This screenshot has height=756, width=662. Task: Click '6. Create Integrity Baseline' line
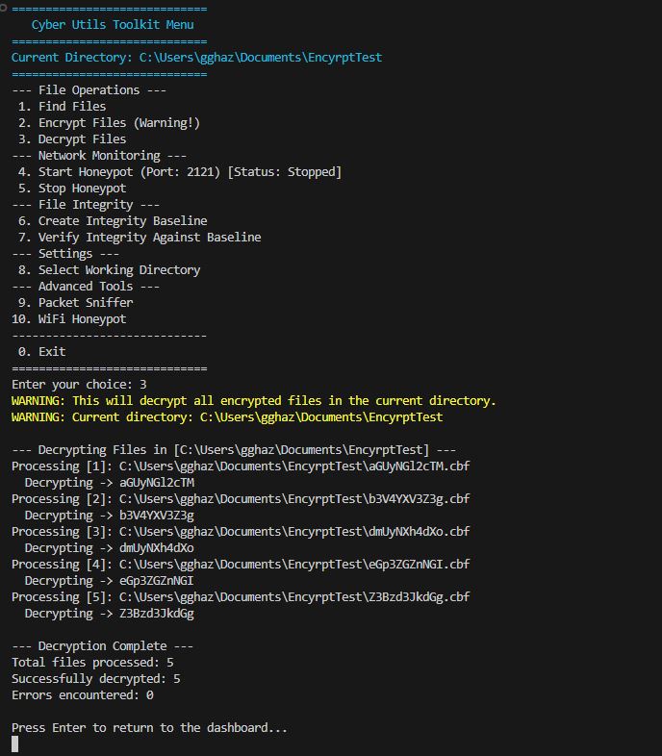[x=113, y=221]
